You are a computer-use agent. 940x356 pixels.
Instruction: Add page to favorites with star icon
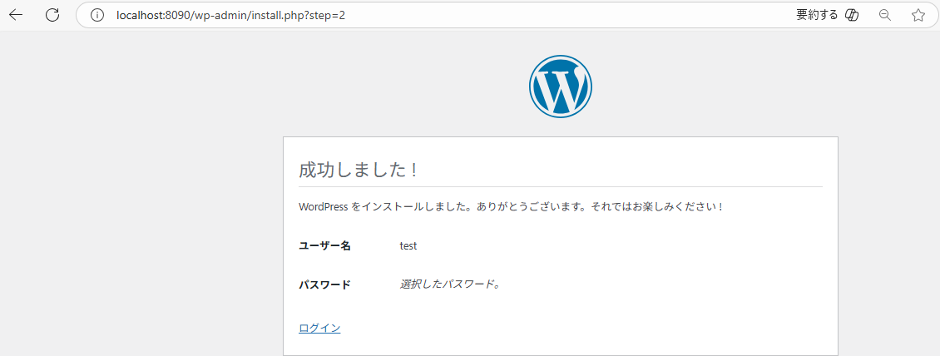click(x=918, y=15)
